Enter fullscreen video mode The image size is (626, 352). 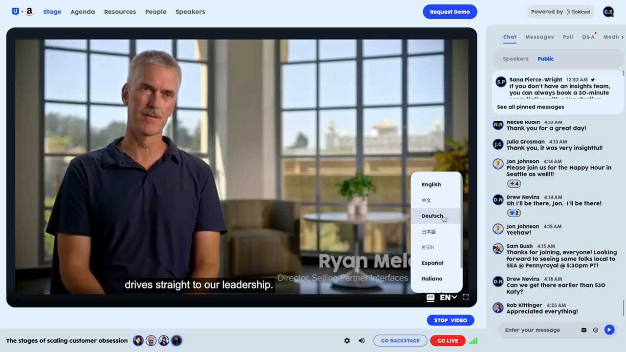click(x=466, y=297)
